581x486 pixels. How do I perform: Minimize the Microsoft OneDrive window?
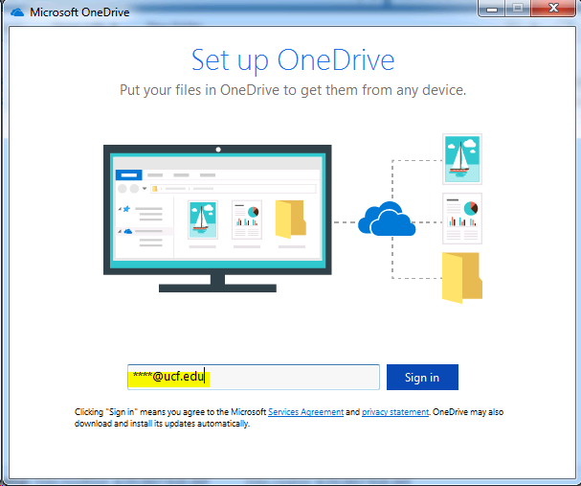[x=492, y=9]
